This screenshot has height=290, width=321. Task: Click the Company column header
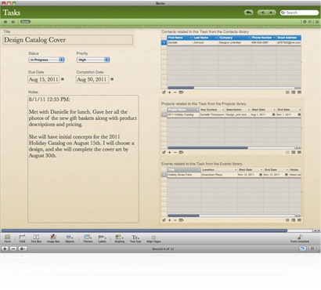point(234,38)
